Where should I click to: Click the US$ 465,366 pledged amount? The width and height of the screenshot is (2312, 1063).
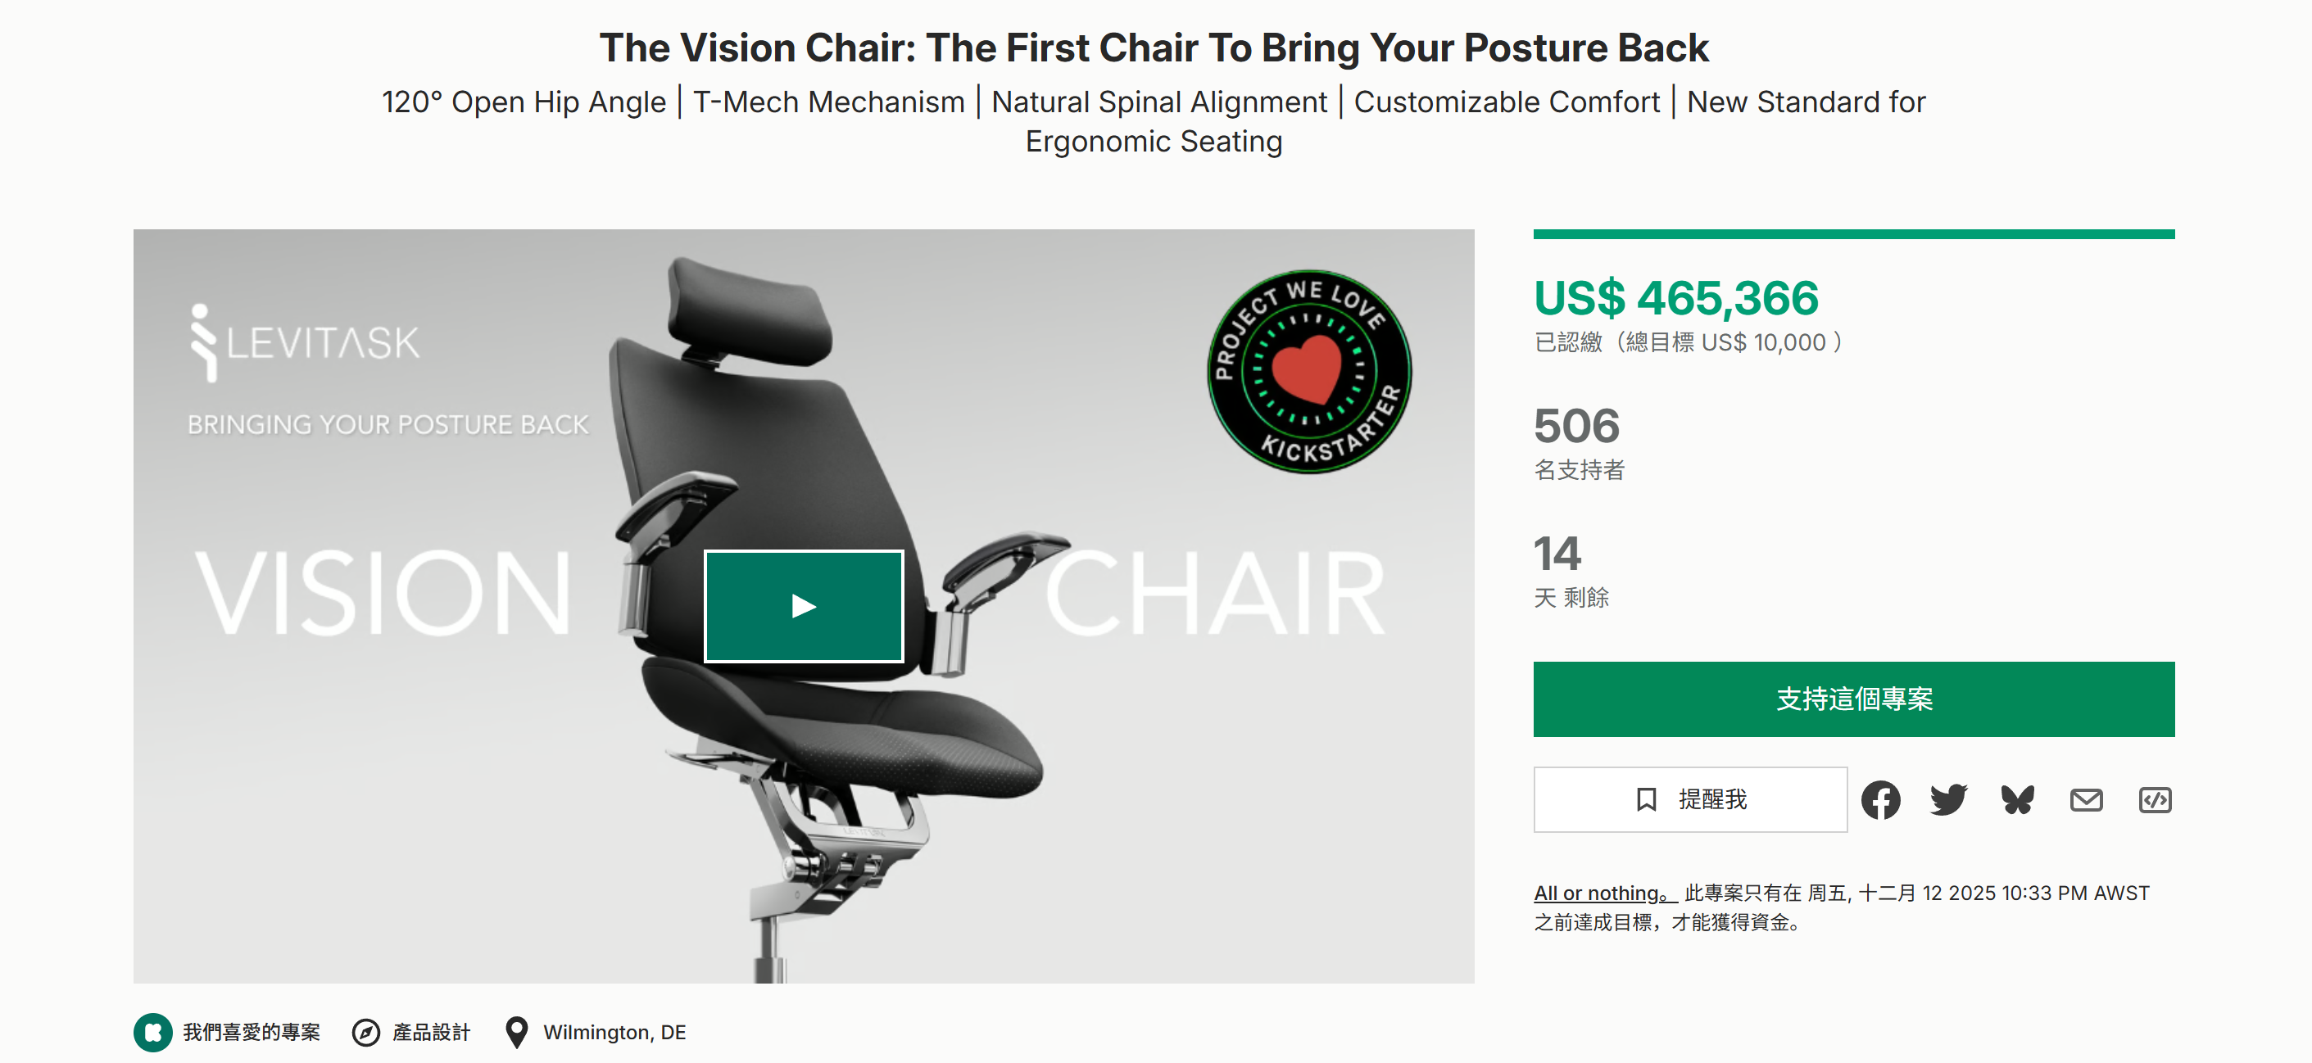click(x=1675, y=298)
